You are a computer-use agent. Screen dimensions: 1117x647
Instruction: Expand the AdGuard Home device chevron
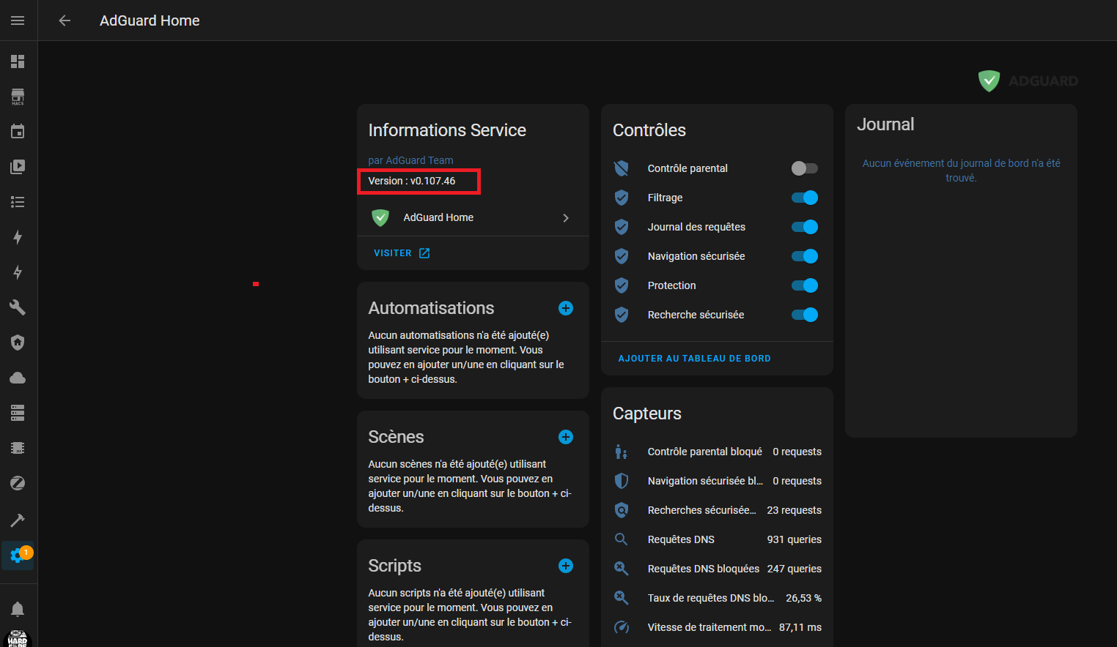coord(566,218)
